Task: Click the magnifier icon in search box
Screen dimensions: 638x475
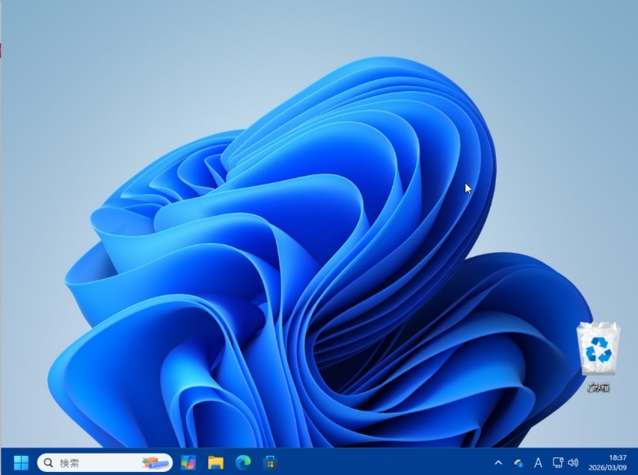Action: (x=48, y=463)
